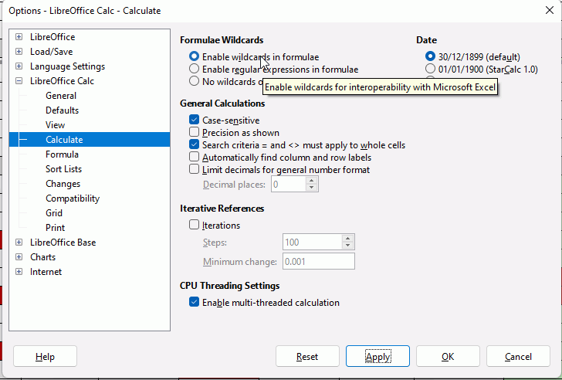Click the Decimal places field
The image size is (562, 380).
click(289, 185)
